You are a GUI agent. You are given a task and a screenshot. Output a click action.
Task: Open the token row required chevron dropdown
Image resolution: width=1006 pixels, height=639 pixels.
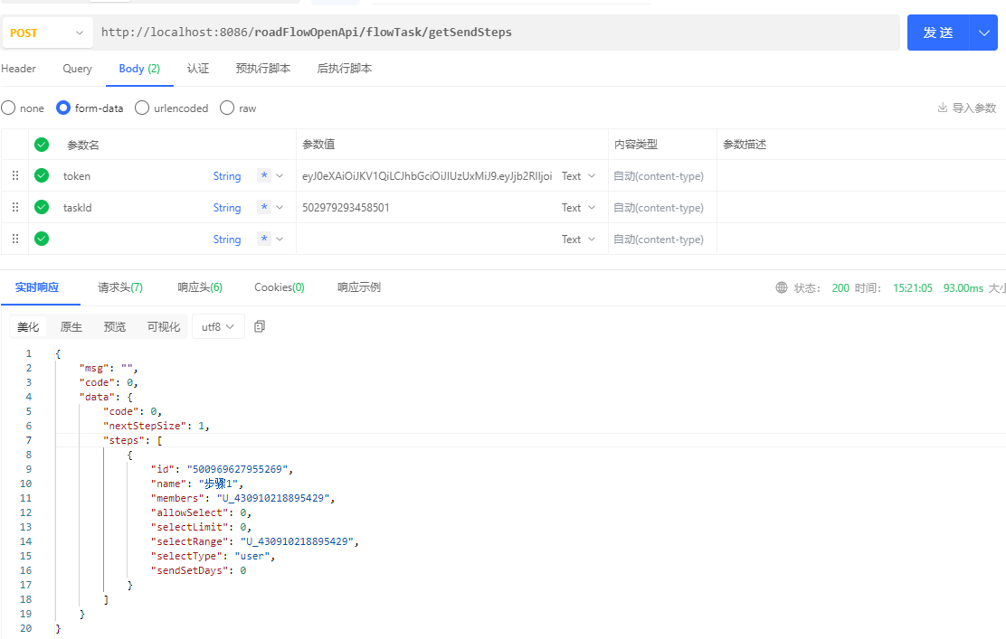tap(279, 175)
